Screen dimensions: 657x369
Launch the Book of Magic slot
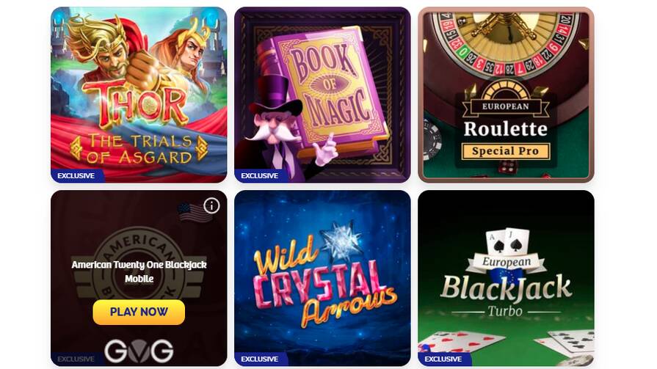point(322,95)
